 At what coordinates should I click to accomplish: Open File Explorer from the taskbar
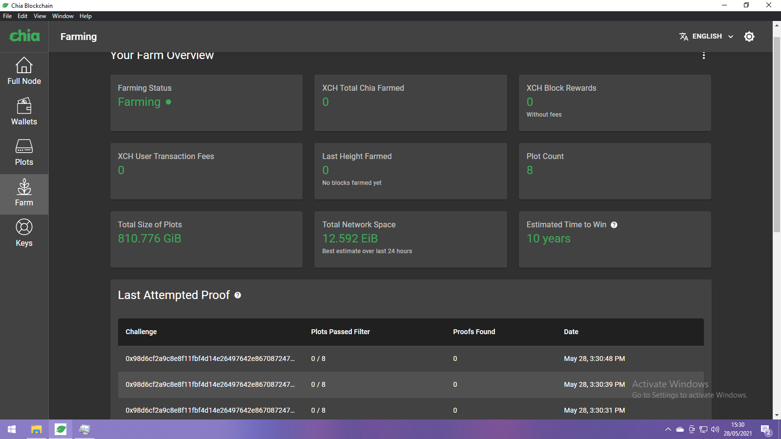36,429
